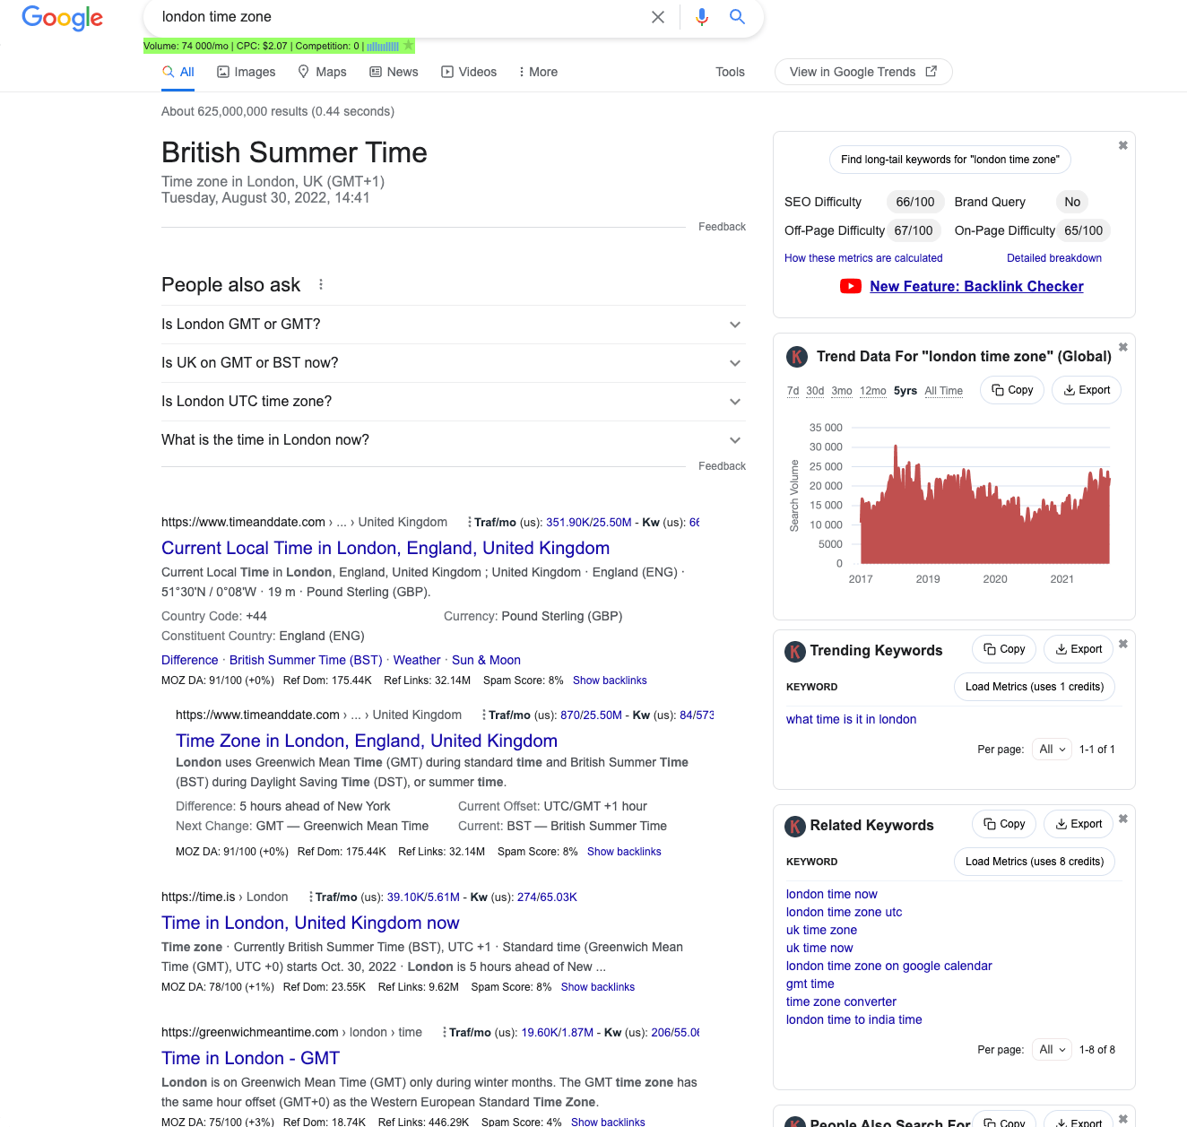The height and width of the screenshot is (1127, 1187).
Task: Copy the Trending Keywords list
Action: pos(1004,649)
